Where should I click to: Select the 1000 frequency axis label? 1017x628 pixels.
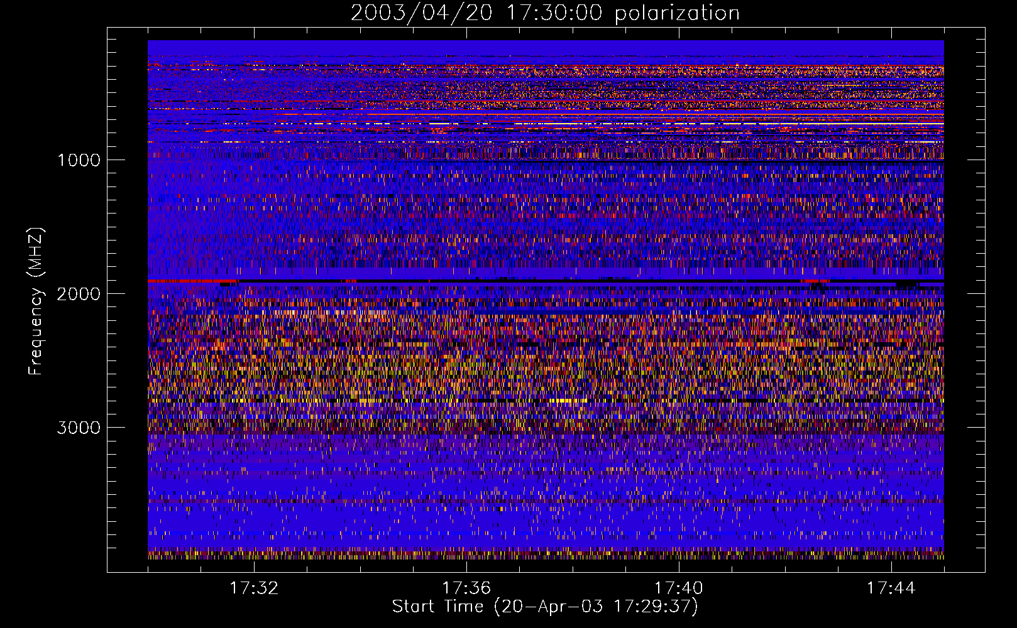pyautogui.click(x=79, y=160)
